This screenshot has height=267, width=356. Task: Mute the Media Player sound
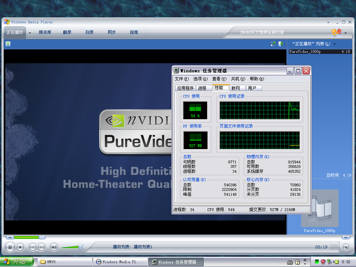tap(53, 247)
